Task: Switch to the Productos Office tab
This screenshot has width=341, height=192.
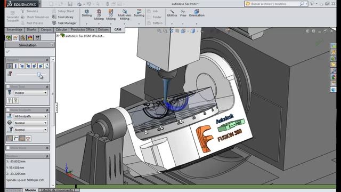Action: (x=83, y=30)
